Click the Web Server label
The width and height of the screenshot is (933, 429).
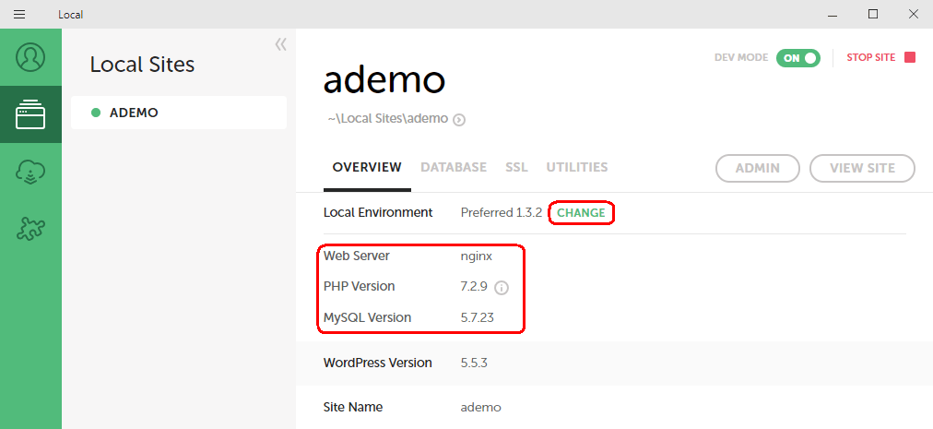(x=357, y=256)
